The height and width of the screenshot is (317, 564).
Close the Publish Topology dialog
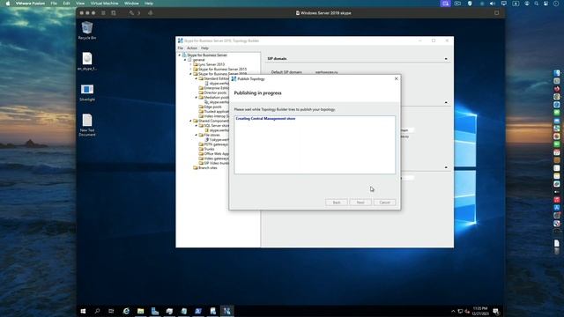click(x=396, y=78)
